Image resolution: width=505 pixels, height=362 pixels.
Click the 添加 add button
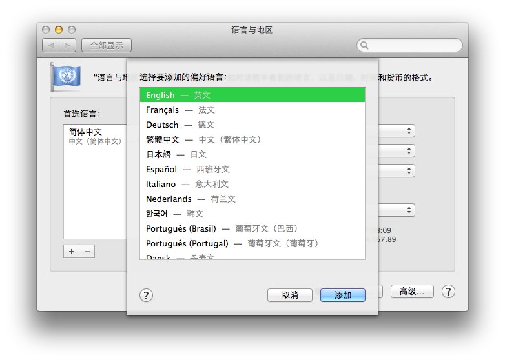pyautogui.click(x=343, y=295)
